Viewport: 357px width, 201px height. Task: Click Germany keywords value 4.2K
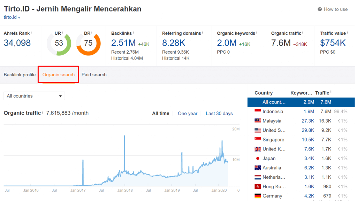309,196
